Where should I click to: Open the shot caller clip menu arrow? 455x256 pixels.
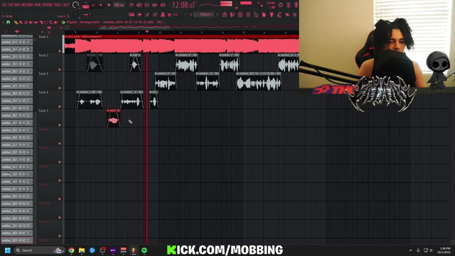pyautogui.click(x=66, y=37)
